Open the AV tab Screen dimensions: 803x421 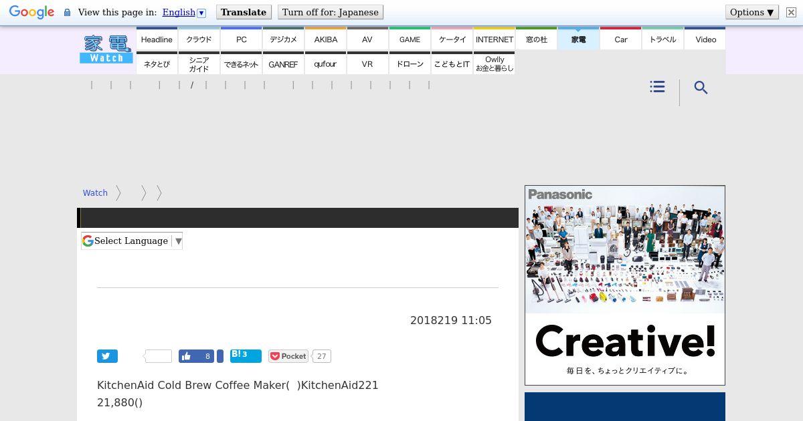(367, 39)
